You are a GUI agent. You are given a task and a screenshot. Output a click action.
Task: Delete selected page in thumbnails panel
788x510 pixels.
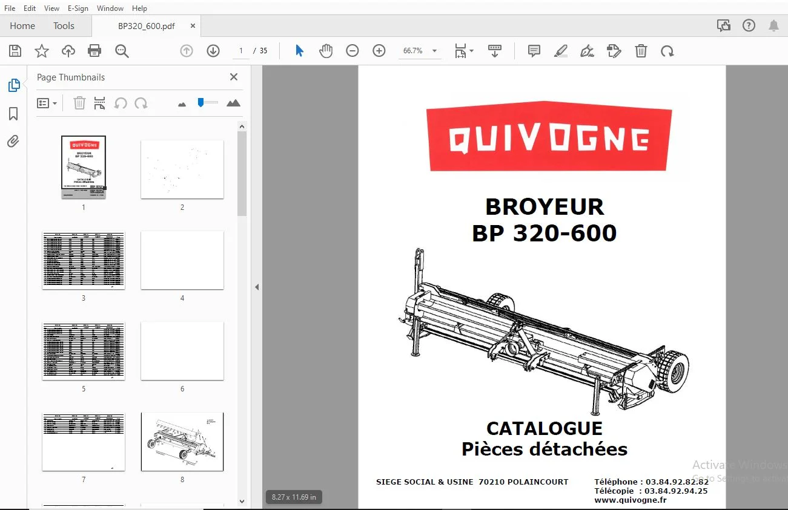(x=79, y=103)
